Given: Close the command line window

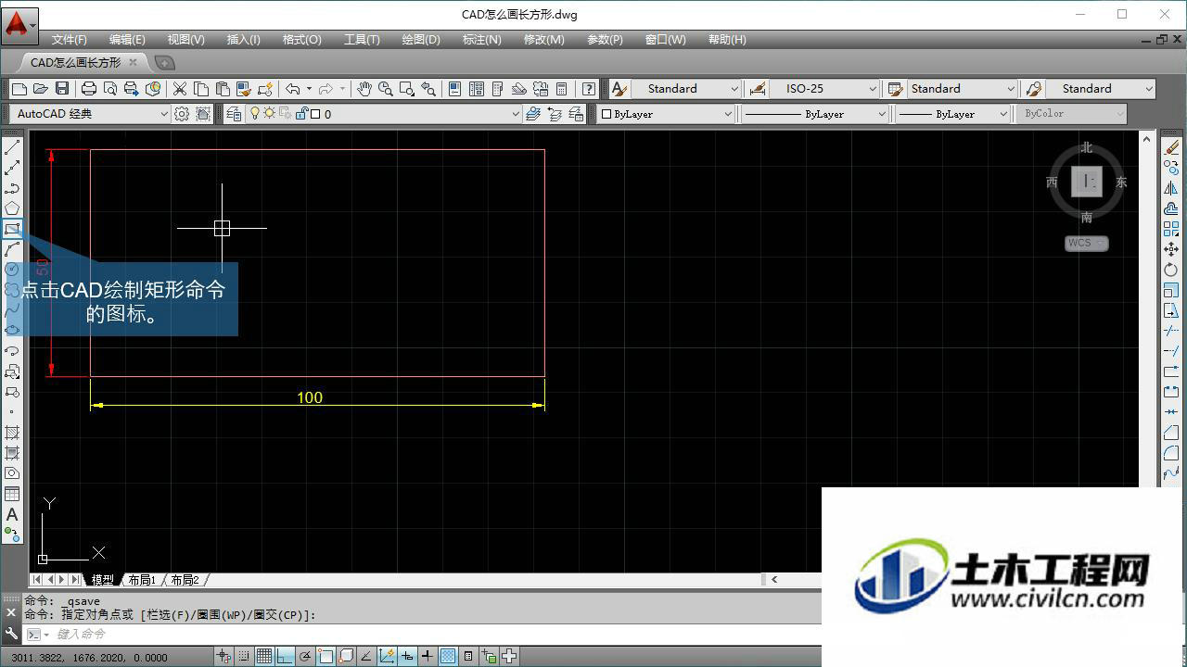Looking at the screenshot, I should click(11, 612).
